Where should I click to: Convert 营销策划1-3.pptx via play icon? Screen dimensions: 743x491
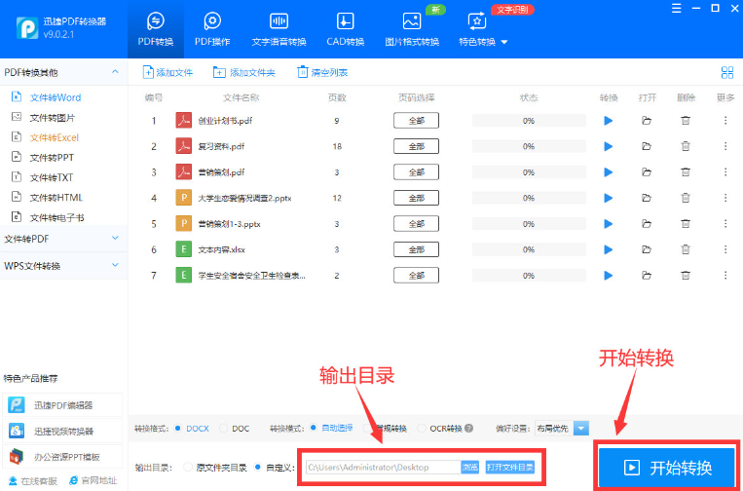coord(609,224)
